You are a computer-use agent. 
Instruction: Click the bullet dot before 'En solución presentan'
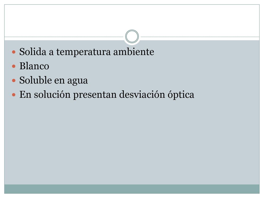click(x=14, y=95)
